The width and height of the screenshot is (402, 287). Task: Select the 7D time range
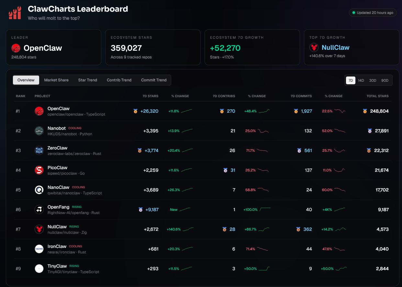351,80
